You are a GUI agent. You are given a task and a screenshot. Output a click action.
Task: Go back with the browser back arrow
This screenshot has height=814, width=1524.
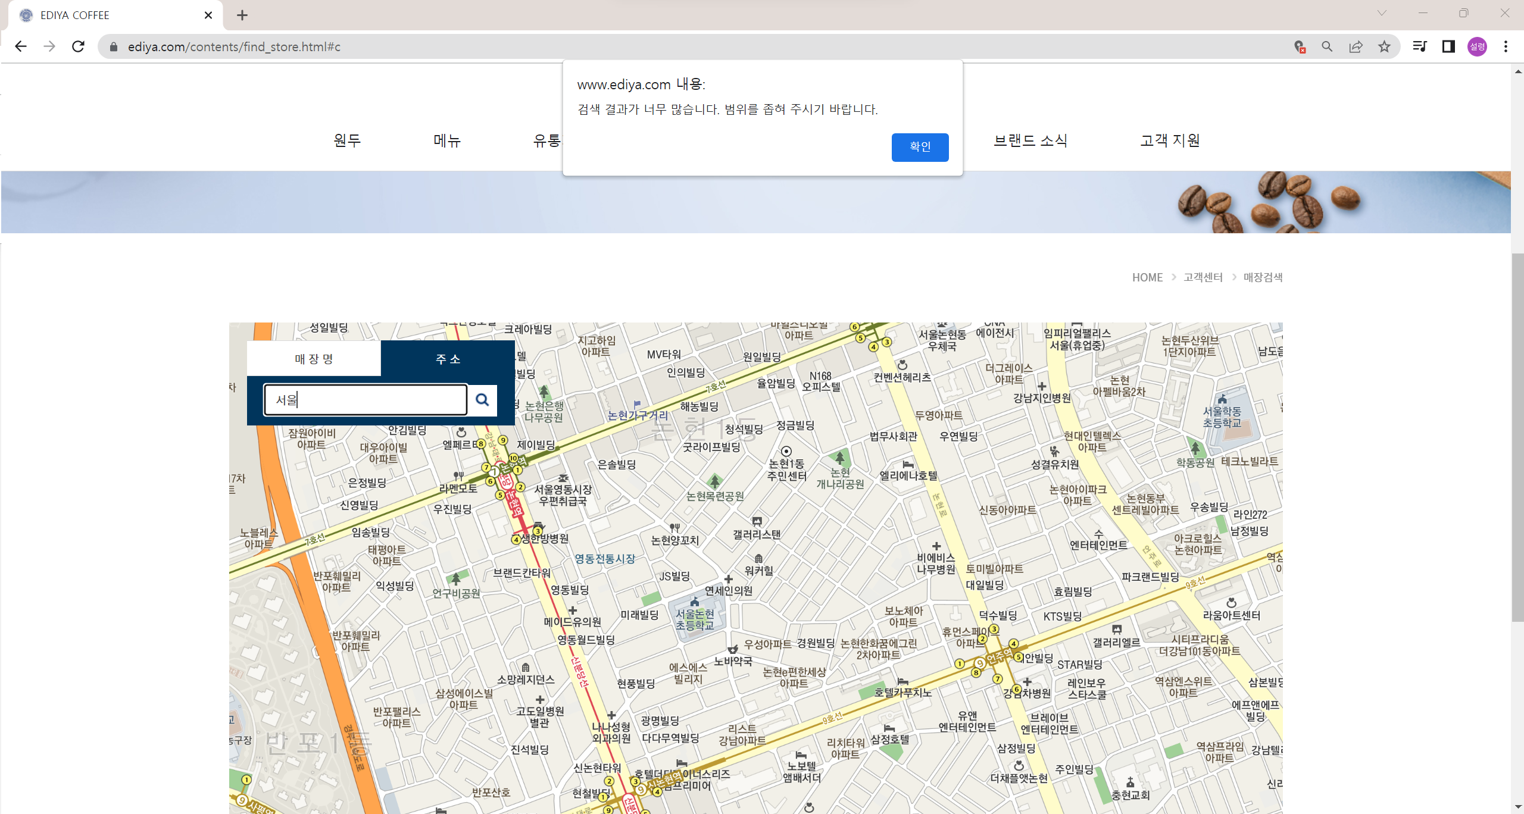[x=21, y=46]
